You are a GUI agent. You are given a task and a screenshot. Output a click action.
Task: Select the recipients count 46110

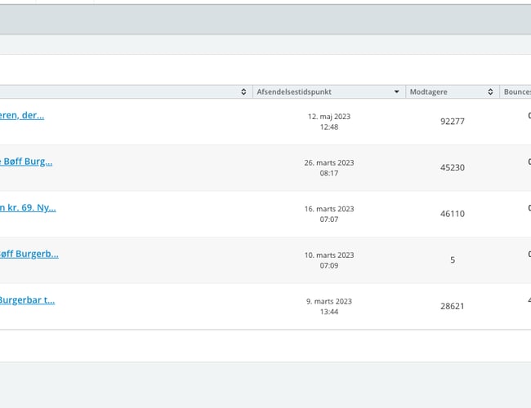tap(452, 214)
